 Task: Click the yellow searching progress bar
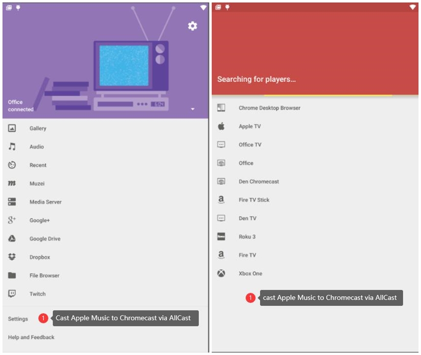[328, 95]
